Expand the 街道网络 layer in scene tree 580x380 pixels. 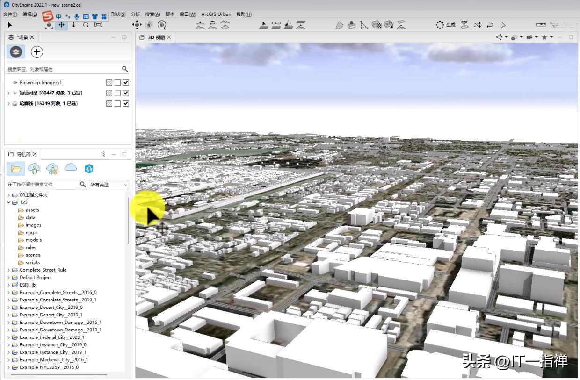8,93
